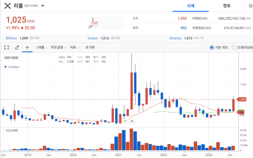Open the Bitfinex price link
The image size is (253, 158).
(11, 38)
